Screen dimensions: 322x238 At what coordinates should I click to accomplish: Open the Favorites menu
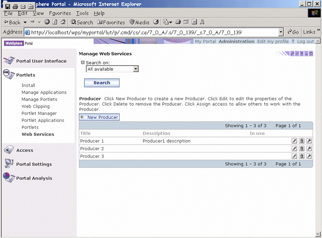[60, 13]
